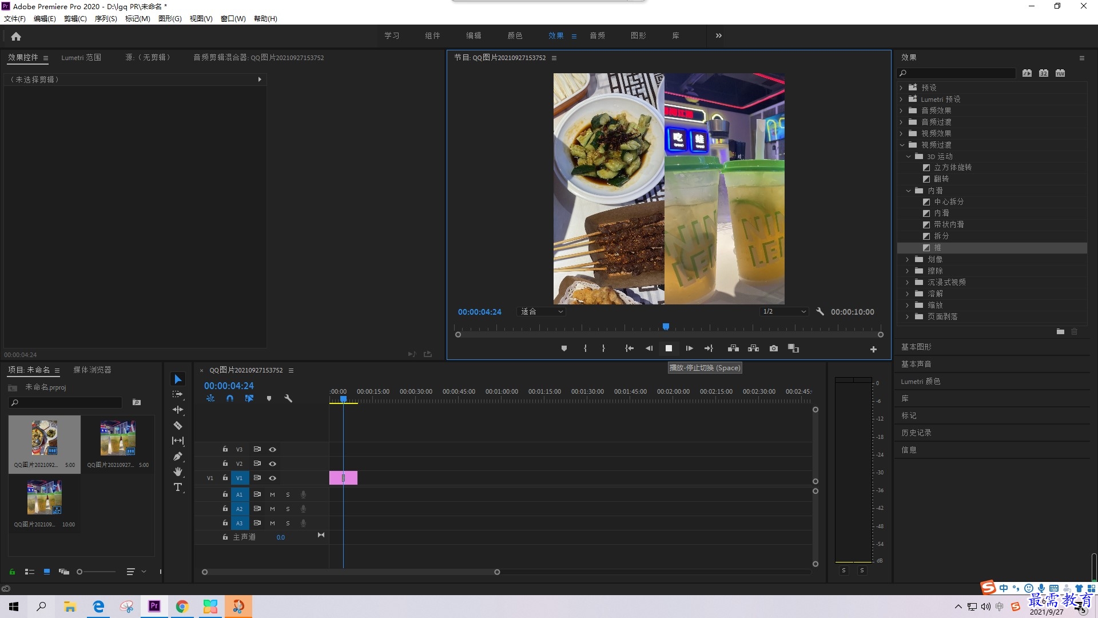Screen dimensions: 1098x618
Task: Toggle Snap in timeline magnet icon
Action: click(230, 398)
